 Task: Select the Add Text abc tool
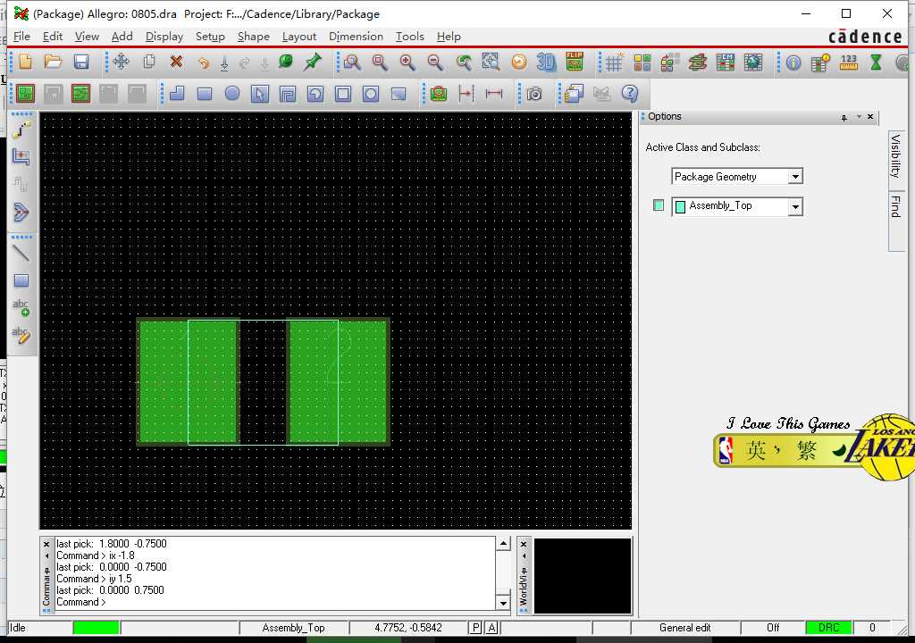pyautogui.click(x=21, y=307)
